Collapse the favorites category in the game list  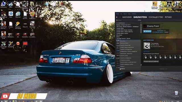117,23
